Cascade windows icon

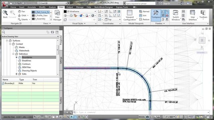(183, 20)
